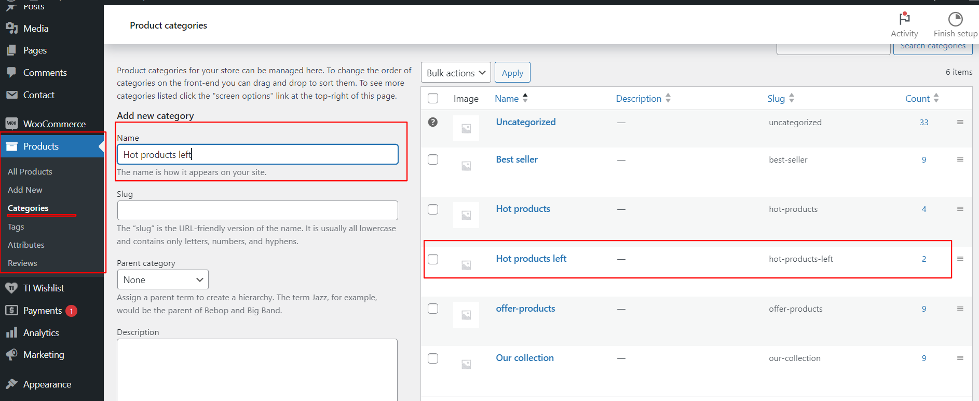Click the WooCommerce logo icon in sidebar
979x401 pixels.
(11, 124)
